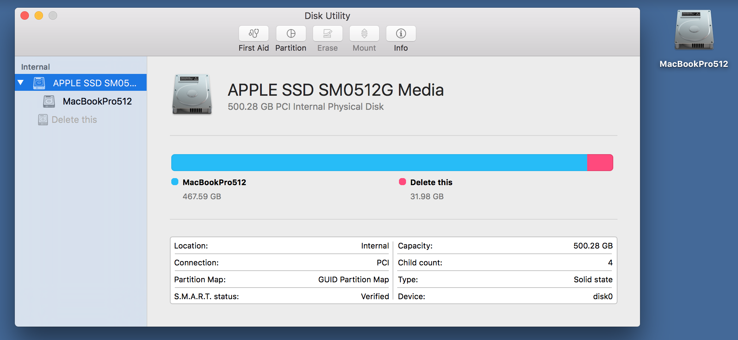The width and height of the screenshot is (738, 340).
Task: Click the Verified status value
Action: click(x=375, y=296)
